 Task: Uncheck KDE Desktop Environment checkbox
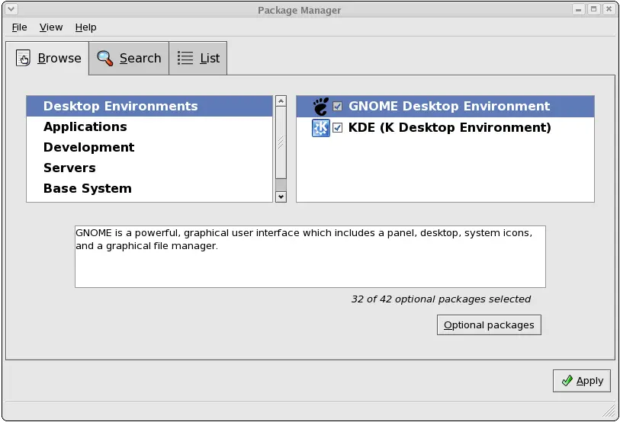click(338, 128)
